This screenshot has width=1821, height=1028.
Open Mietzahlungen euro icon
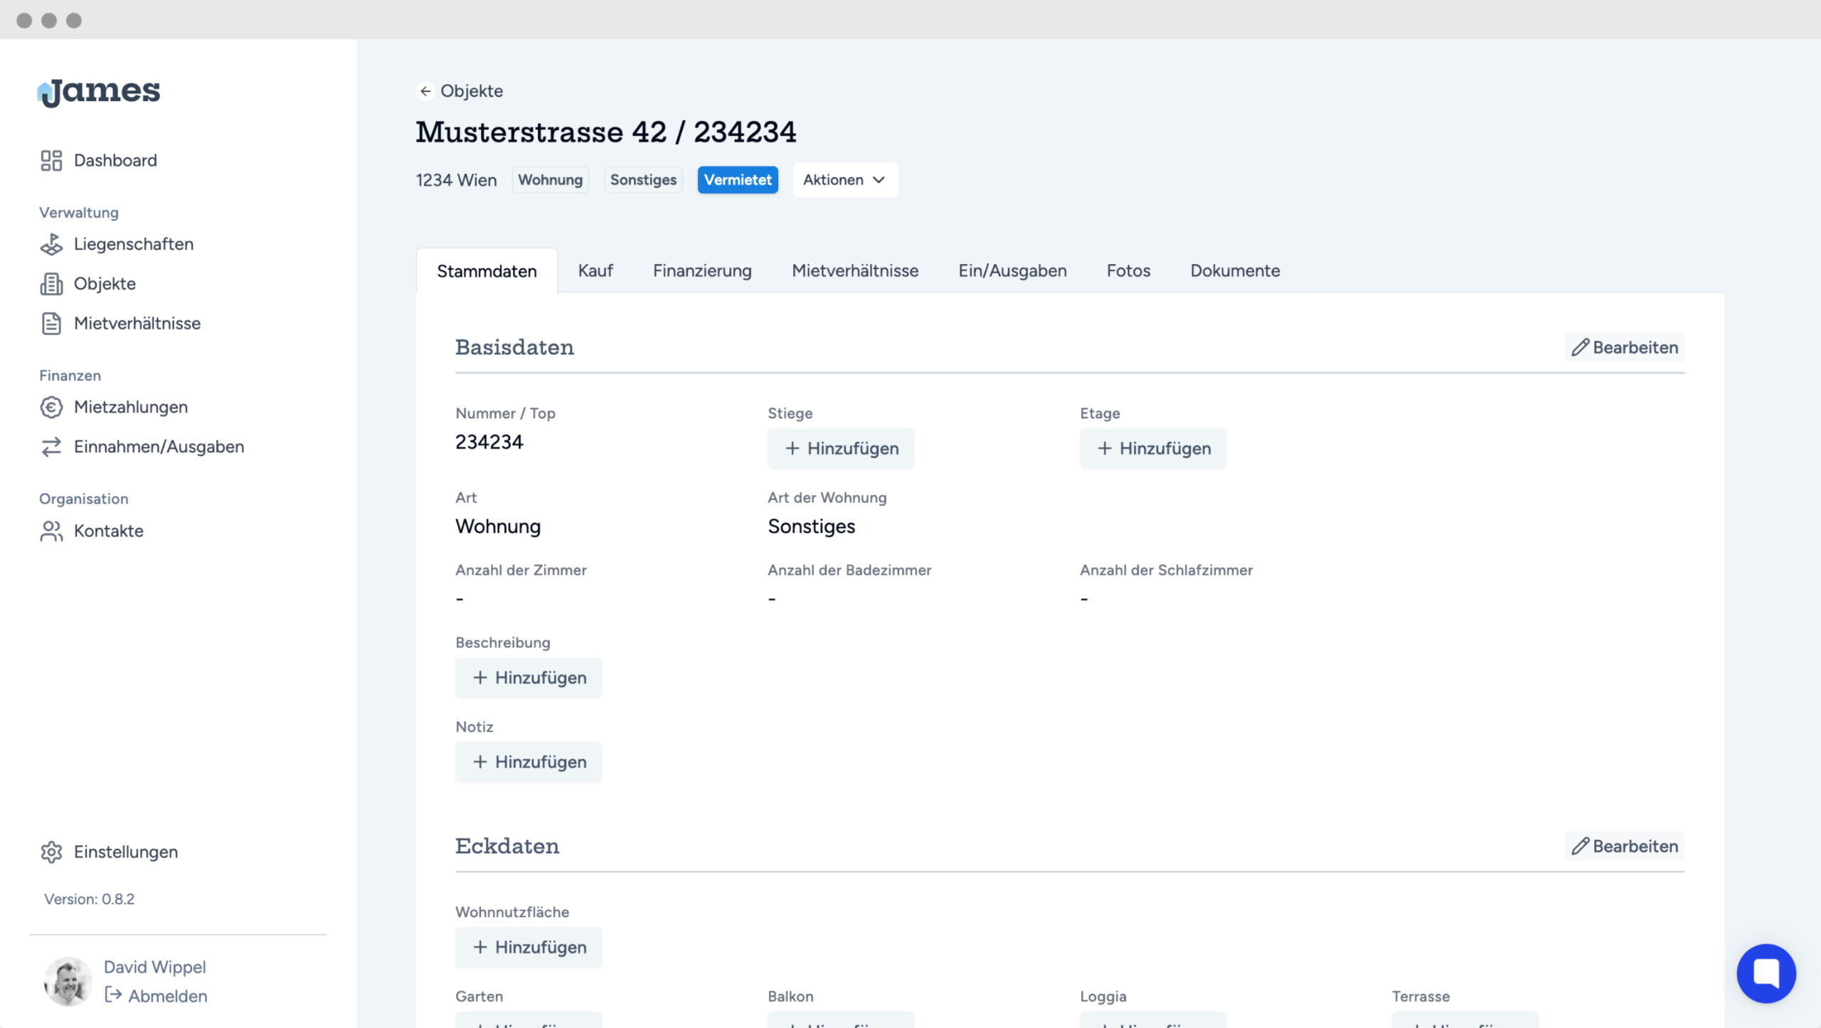coord(51,407)
